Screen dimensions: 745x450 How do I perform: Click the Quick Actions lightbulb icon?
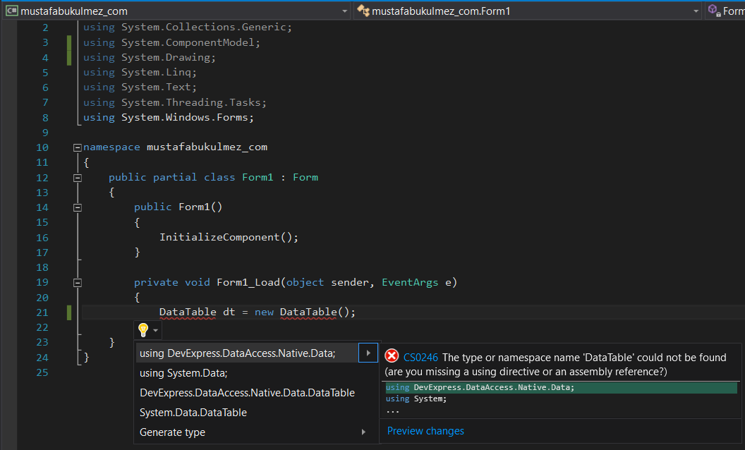tap(143, 329)
